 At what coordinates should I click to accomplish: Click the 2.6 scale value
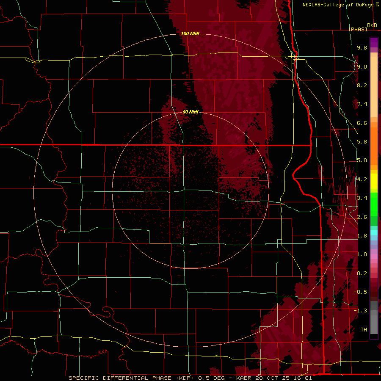[x=362, y=217]
